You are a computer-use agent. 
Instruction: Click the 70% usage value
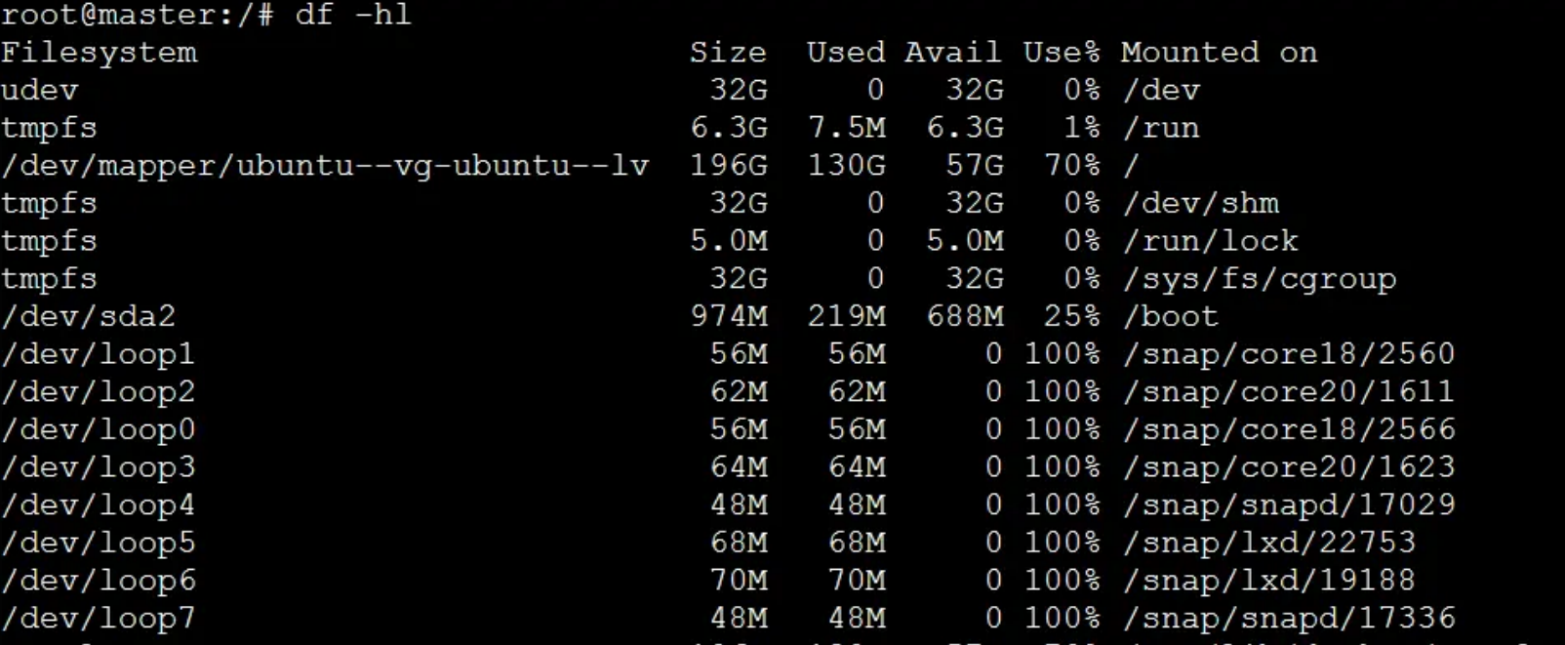[x=1072, y=165]
